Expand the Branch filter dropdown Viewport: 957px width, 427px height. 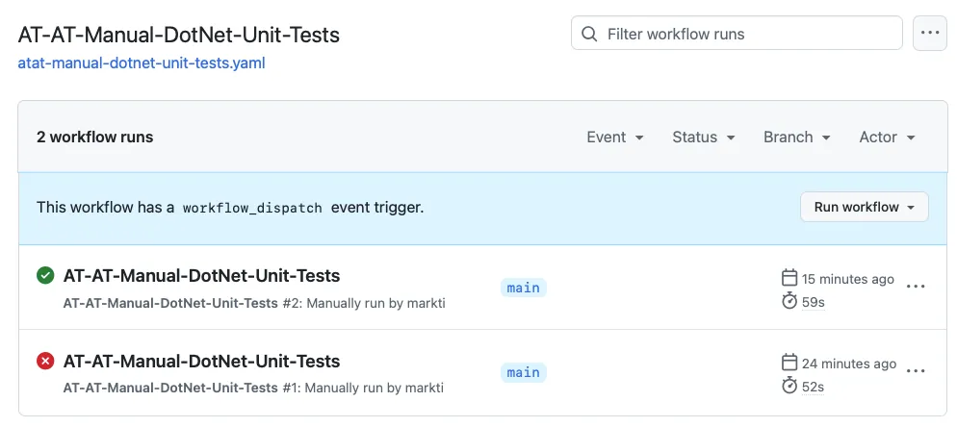click(x=797, y=138)
